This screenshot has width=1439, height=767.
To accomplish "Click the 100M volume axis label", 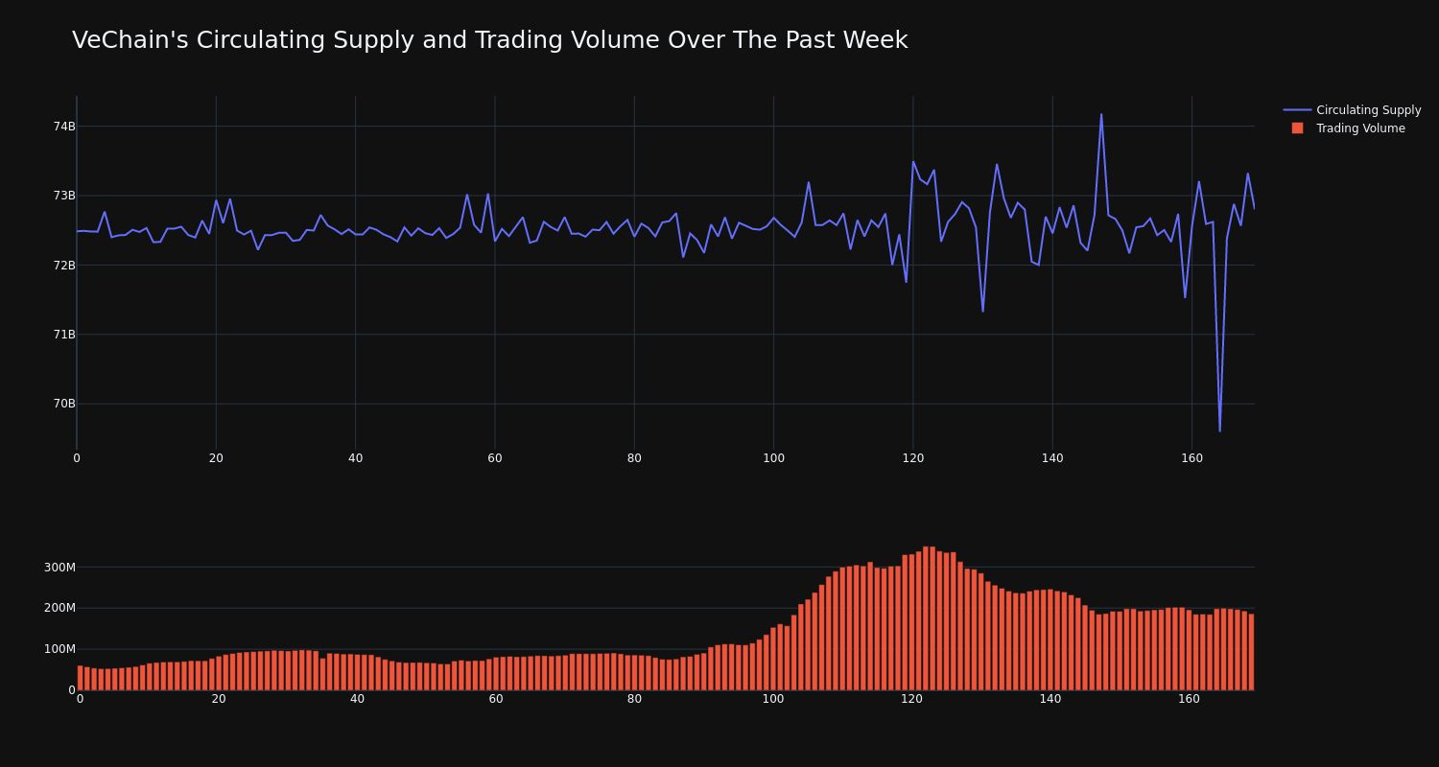I will point(59,649).
